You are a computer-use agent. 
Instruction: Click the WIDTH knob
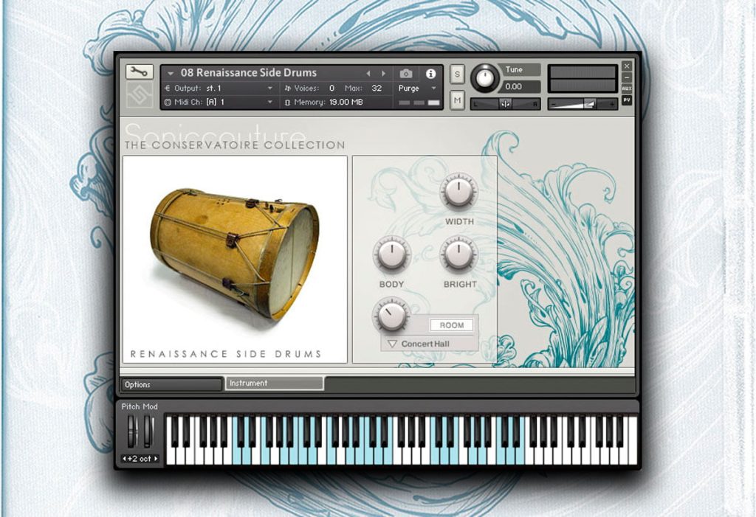coord(458,191)
